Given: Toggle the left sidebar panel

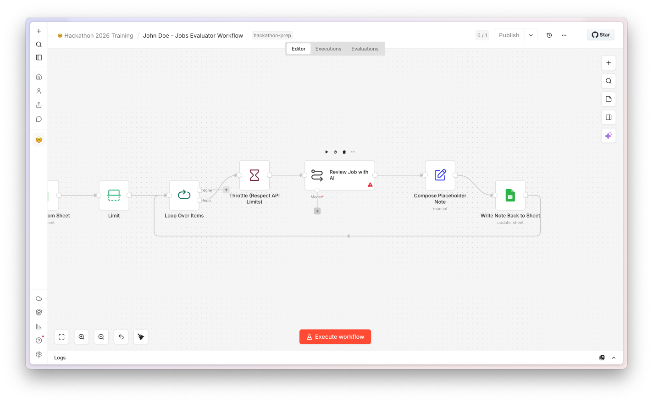Looking at the screenshot, I should tap(39, 57).
